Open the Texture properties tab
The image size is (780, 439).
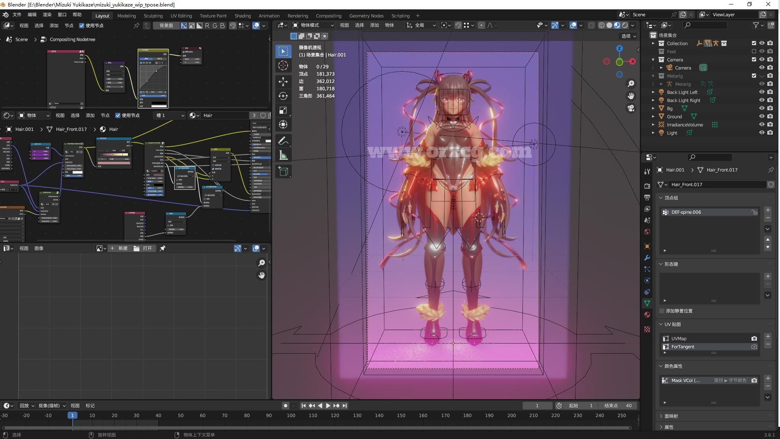(647, 329)
